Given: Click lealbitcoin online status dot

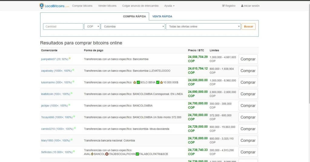Looking at the screenshot, I should click(x=71, y=93).
